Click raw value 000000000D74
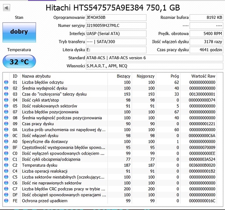This screenshot has width=225, height=210. (202, 100)
